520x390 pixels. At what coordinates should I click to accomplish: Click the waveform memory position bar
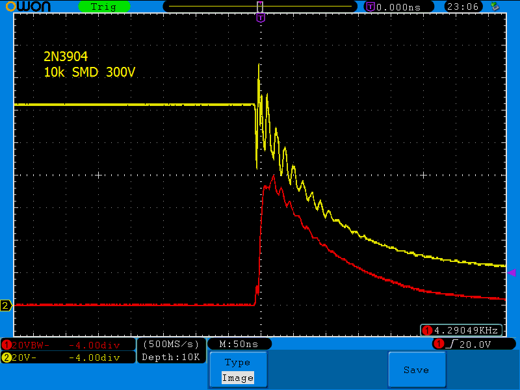(x=260, y=6)
